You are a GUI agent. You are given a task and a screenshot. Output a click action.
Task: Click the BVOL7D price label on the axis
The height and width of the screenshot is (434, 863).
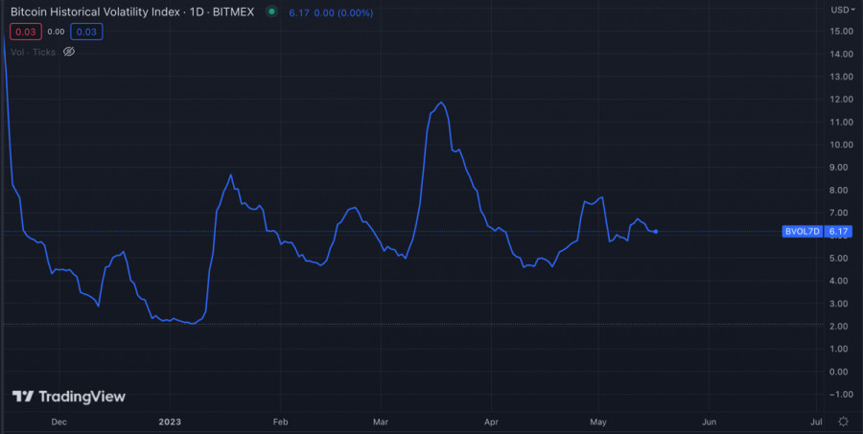point(803,232)
